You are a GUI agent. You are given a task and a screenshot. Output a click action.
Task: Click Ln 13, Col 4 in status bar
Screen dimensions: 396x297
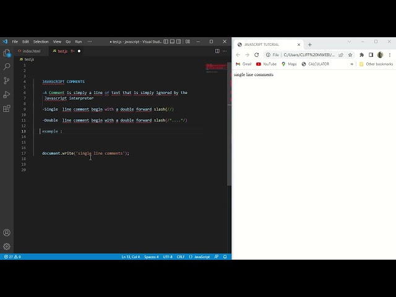pos(131,257)
